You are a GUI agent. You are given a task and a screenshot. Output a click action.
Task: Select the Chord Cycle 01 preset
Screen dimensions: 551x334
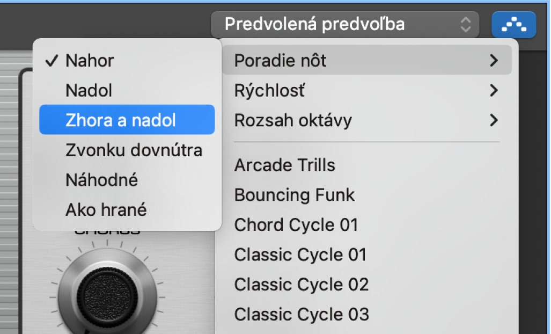coord(296,224)
